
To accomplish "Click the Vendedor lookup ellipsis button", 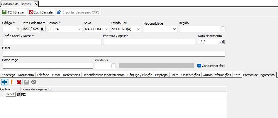I will [x=114, y=66].
